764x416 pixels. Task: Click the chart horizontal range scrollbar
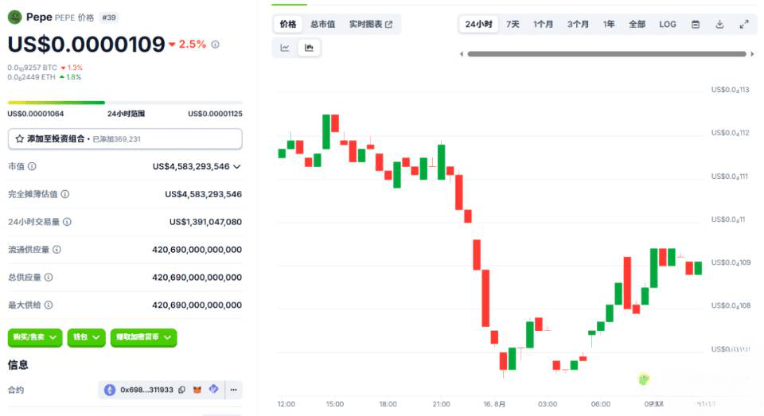pyautogui.click(x=606, y=54)
